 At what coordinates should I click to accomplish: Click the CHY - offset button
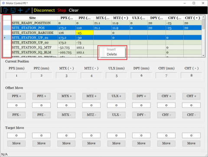(166, 115)
